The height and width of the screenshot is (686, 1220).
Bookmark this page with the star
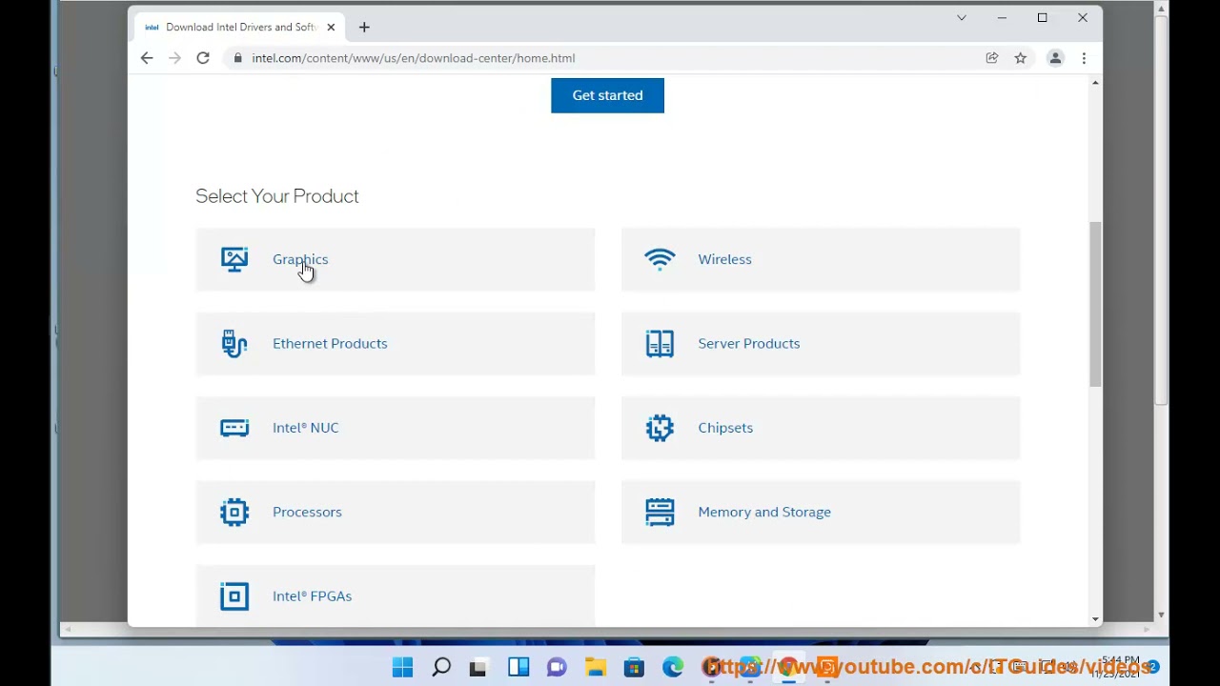(1021, 58)
